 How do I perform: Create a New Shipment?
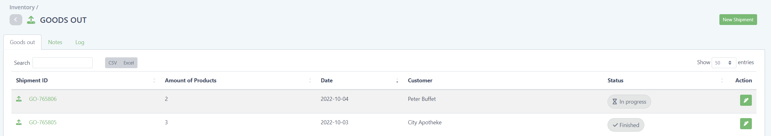tap(738, 20)
